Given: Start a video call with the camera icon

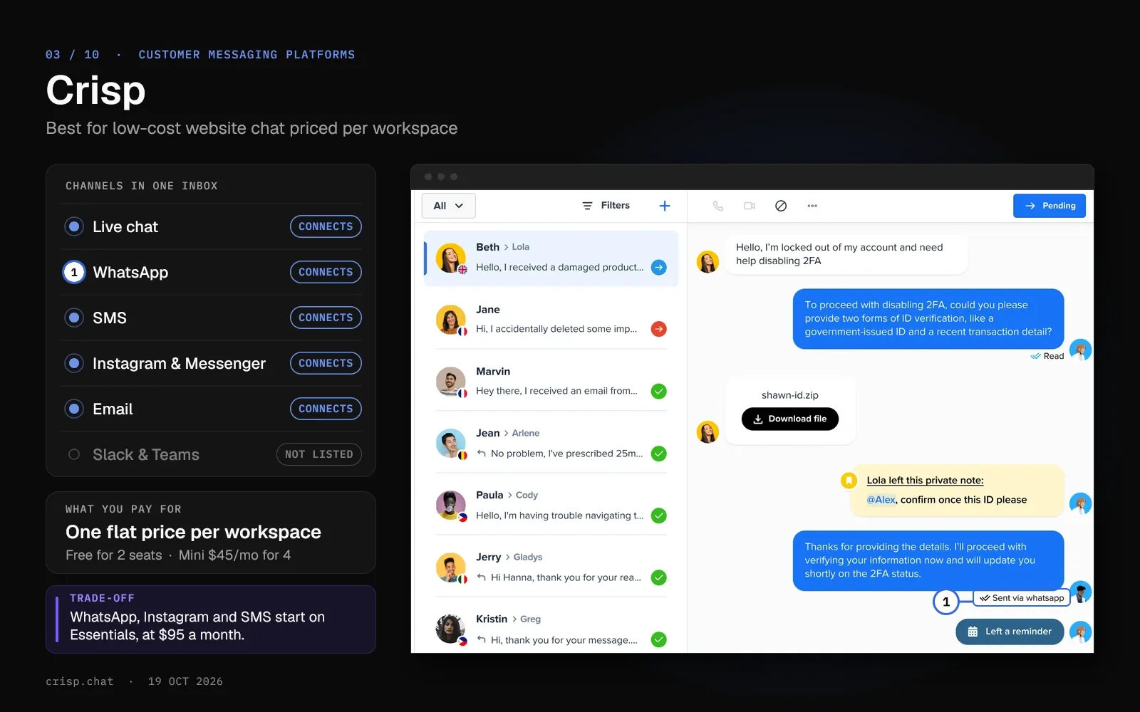Looking at the screenshot, I should (x=750, y=206).
